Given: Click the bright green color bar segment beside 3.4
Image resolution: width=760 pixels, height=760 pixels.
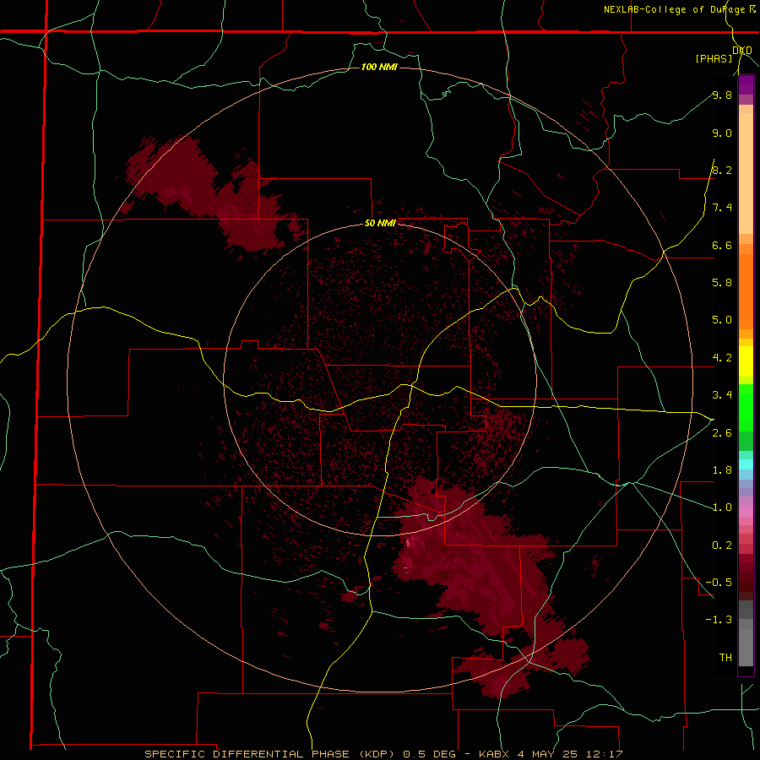Looking at the screenshot, I should pyautogui.click(x=746, y=406).
